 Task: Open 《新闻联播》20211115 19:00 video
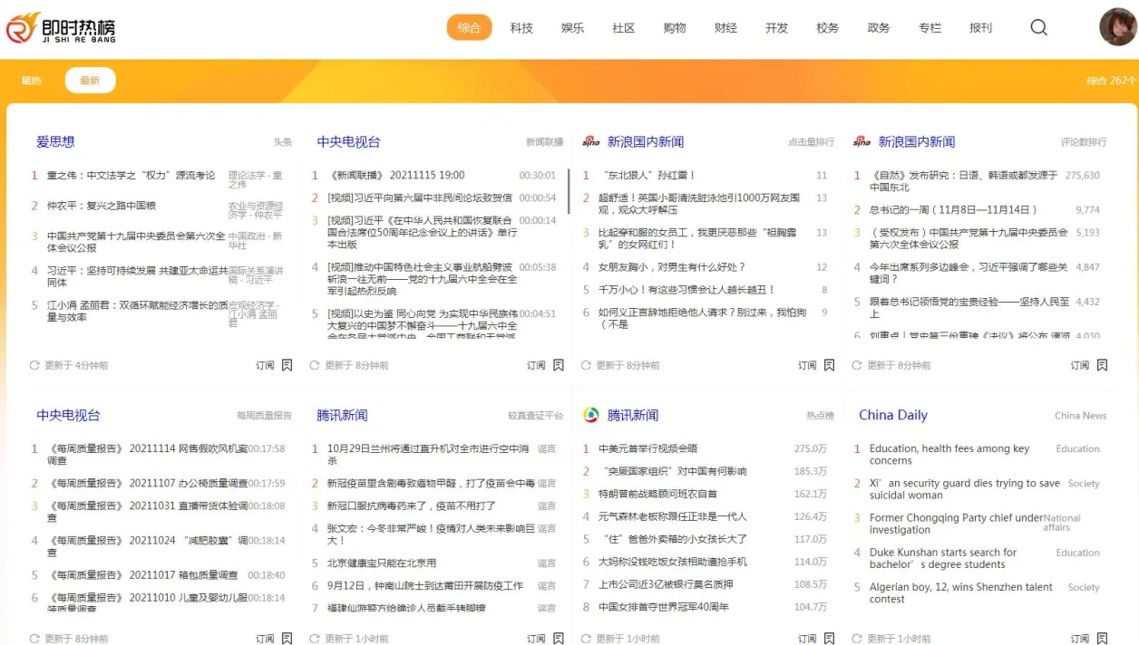pyautogui.click(x=395, y=175)
